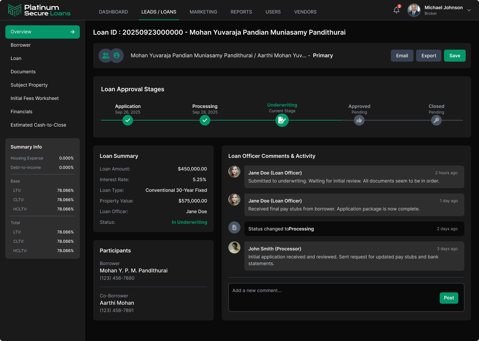
Task: Save the loan with Save button
Action: [455, 56]
